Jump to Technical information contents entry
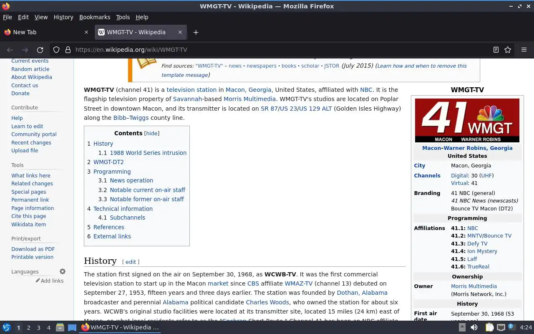 [x=123, y=209]
